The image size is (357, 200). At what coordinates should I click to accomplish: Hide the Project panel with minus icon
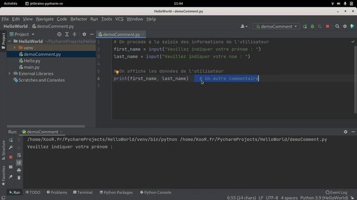[91, 34]
